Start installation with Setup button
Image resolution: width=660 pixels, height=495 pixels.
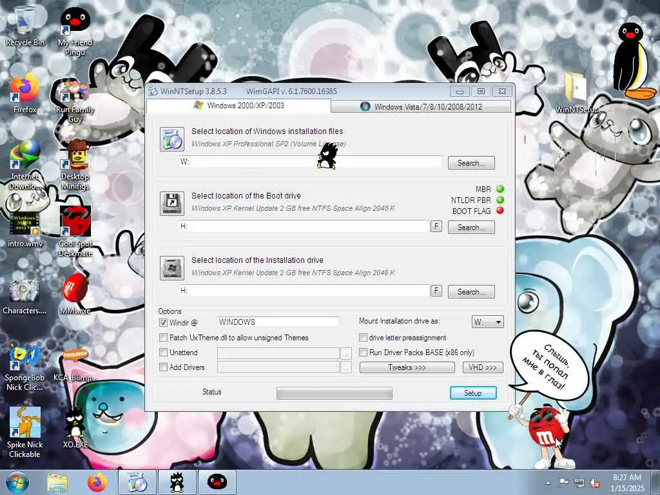pos(473,393)
